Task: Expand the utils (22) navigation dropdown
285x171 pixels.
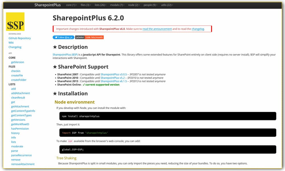Action: [x=167, y=5]
